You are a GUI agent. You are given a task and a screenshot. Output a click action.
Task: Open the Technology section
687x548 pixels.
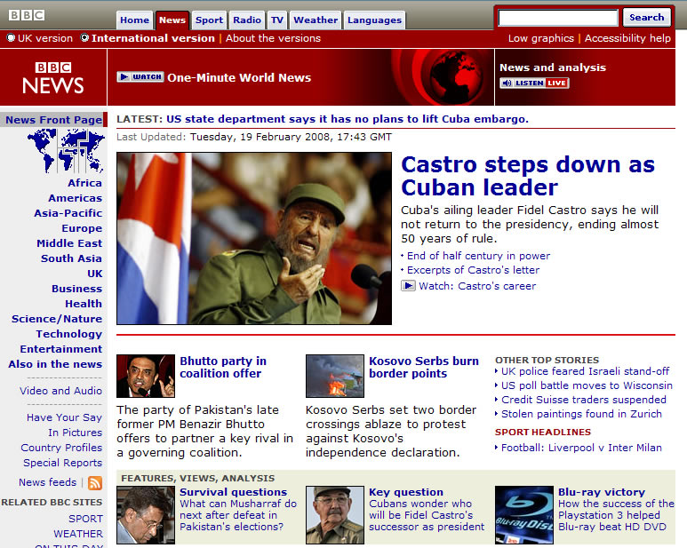click(x=68, y=334)
